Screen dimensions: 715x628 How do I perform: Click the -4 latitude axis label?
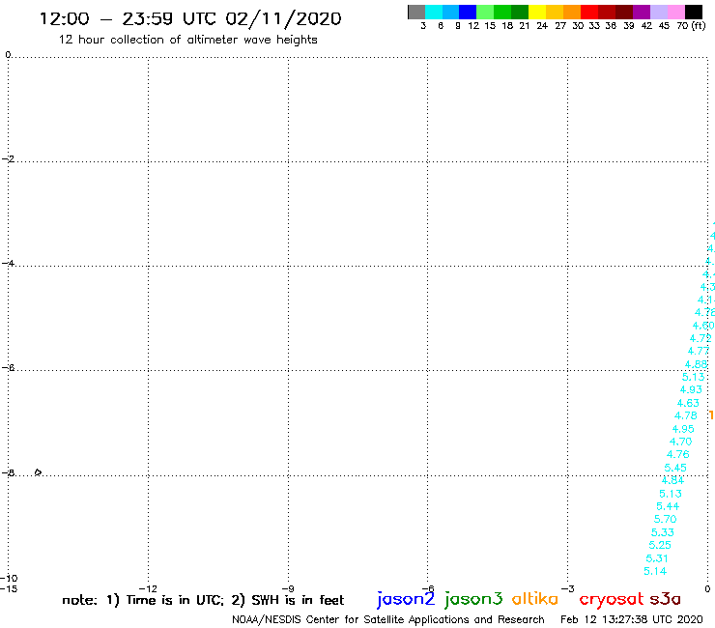pos(8,263)
